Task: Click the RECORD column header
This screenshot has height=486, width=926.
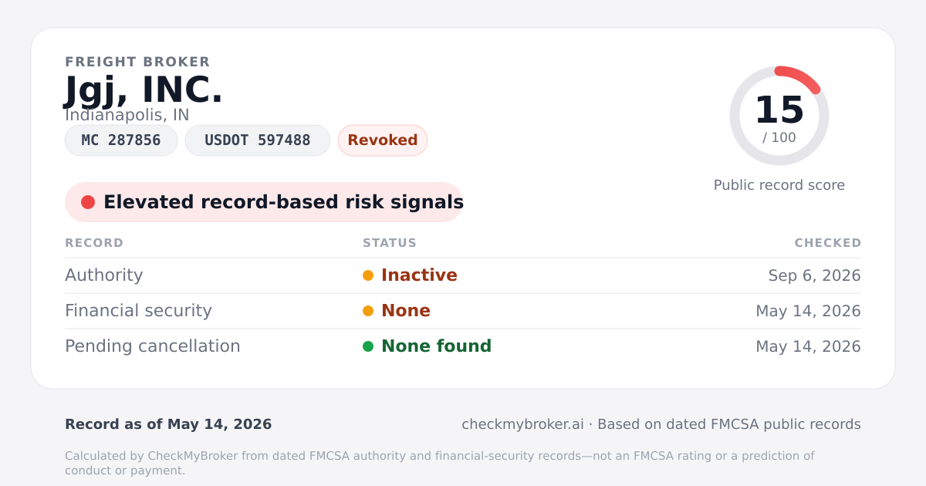Action: click(x=94, y=243)
